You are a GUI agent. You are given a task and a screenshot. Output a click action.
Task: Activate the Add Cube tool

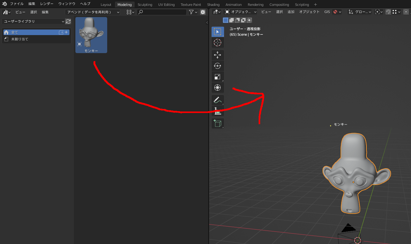point(217,123)
